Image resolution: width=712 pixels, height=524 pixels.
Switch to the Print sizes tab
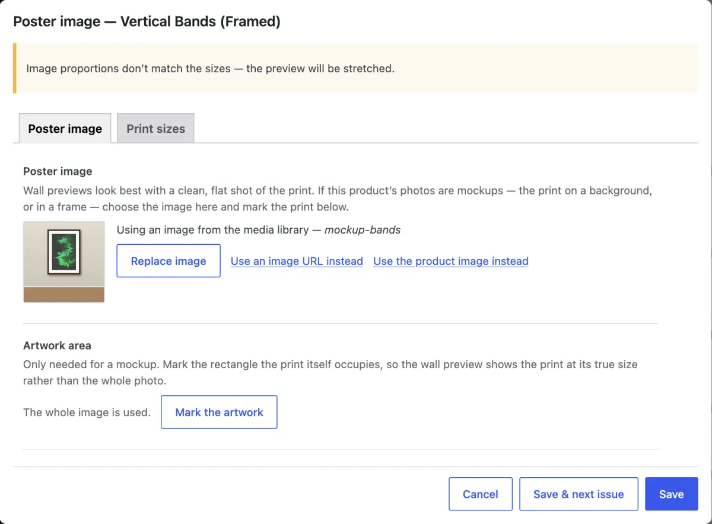point(155,129)
